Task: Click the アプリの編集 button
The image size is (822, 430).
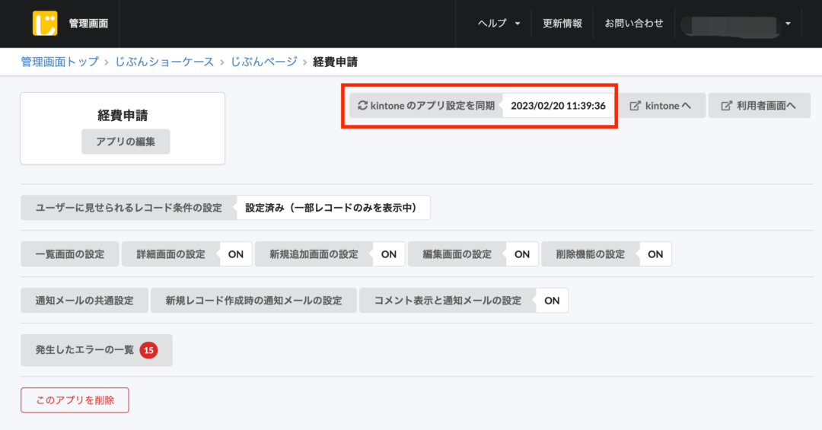Action: point(126,142)
